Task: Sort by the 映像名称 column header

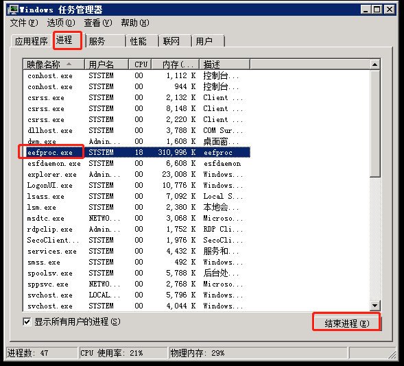Action: point(54,64)
